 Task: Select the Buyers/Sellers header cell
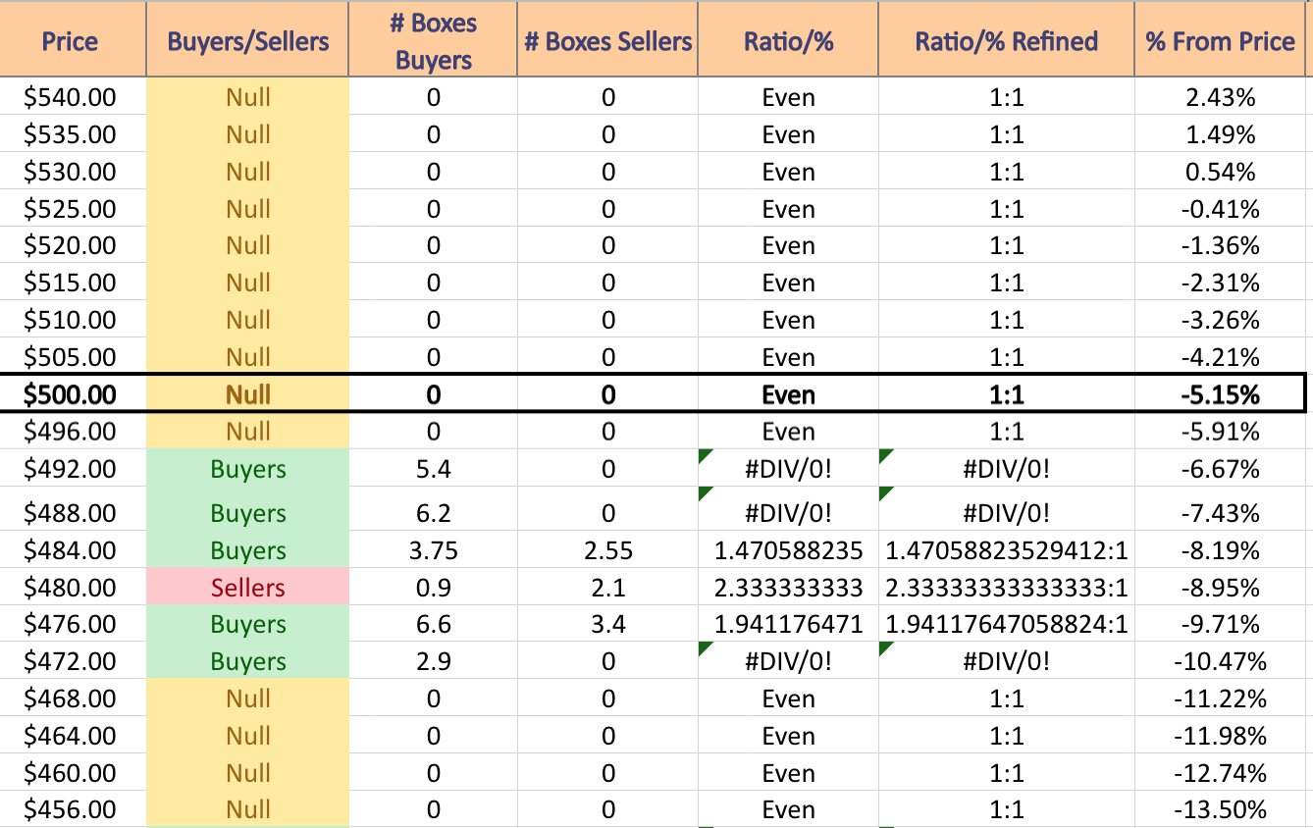point(248,41)
